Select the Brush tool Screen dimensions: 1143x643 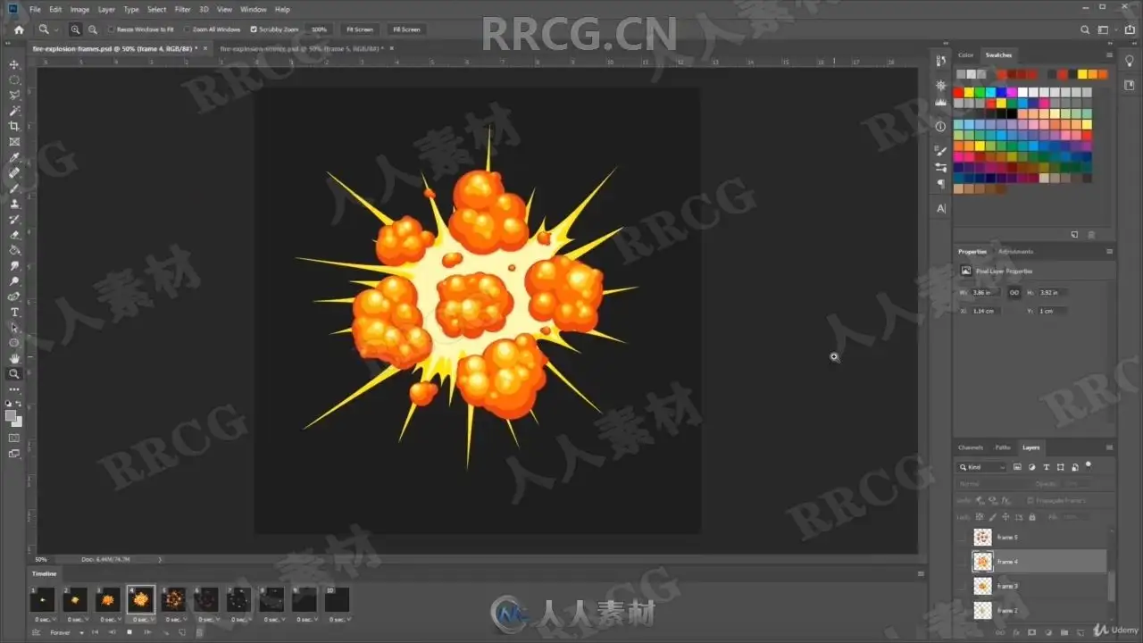tap(14, 188)
